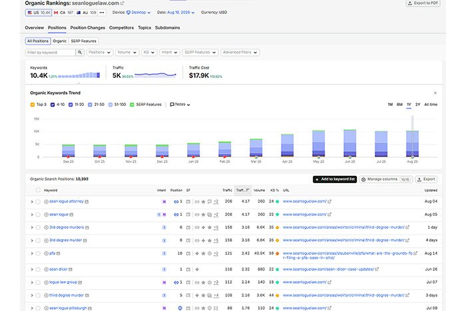Open external URL icon for 'logue law group' row
Screen dimensions: 466x311
(330, 282)
